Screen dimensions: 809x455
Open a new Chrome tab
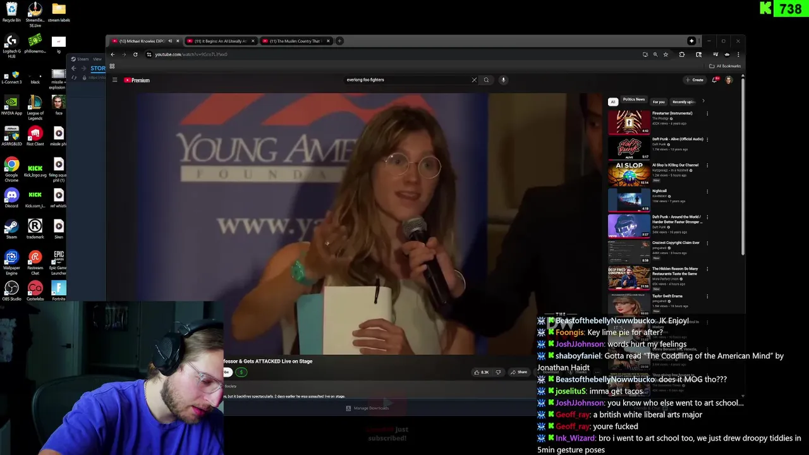(x=339, y=41)
